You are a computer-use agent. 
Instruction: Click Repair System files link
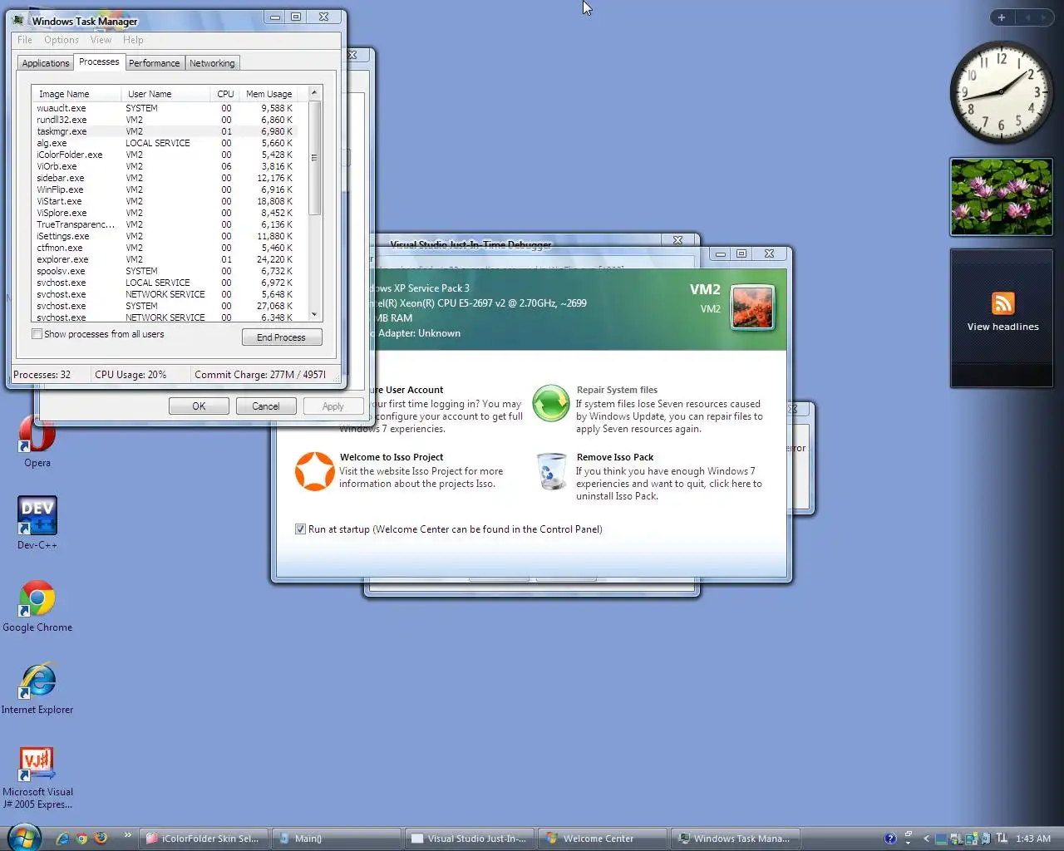[x=617, y=390]
